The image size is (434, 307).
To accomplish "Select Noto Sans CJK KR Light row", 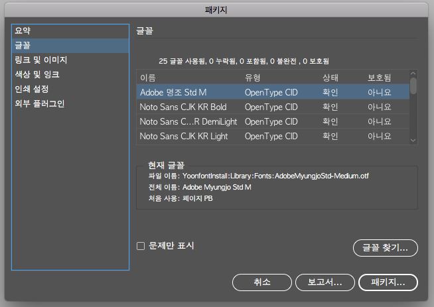I will (273, 137).
